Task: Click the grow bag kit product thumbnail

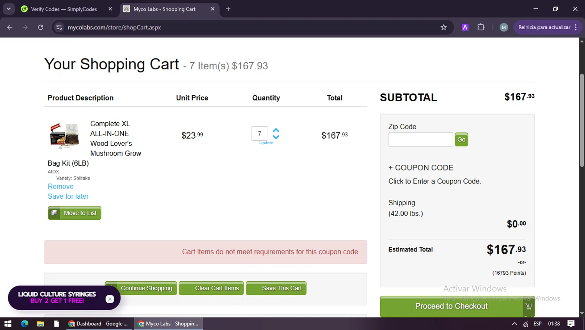Action: [x=65, y=136]
